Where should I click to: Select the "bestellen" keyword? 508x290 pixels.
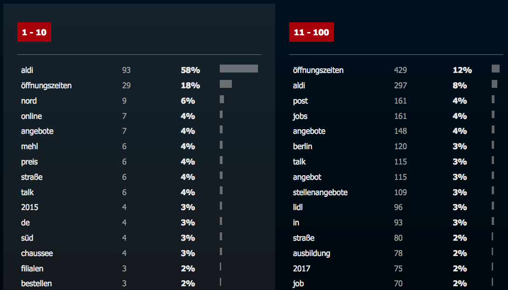(37, 283)
